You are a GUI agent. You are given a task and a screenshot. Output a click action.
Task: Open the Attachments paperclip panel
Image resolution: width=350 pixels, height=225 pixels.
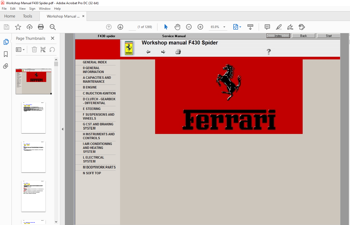click(x=6, y=66)
